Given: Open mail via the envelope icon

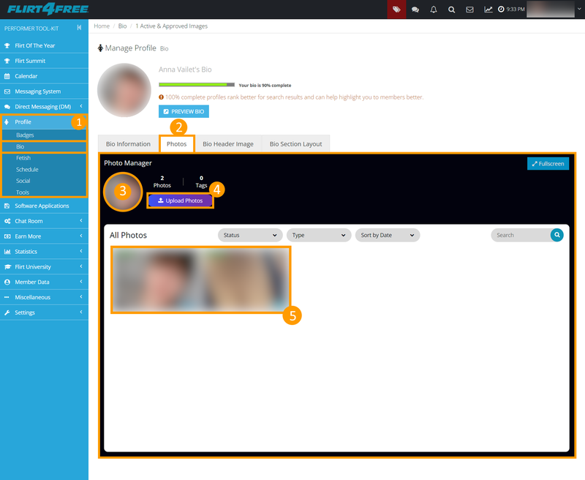Looking at the screenshot, I should [469, 10].
